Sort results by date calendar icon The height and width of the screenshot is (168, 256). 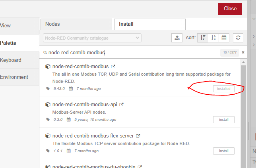pyautogui.click(x=224, y=38)
